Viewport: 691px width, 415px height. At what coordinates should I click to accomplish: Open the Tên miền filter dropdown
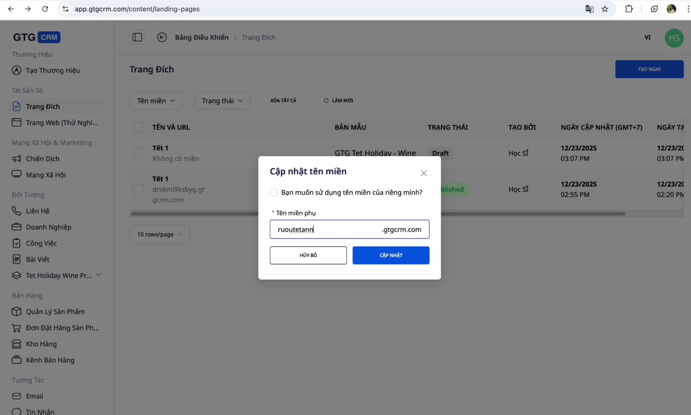(x=156, y=100)
